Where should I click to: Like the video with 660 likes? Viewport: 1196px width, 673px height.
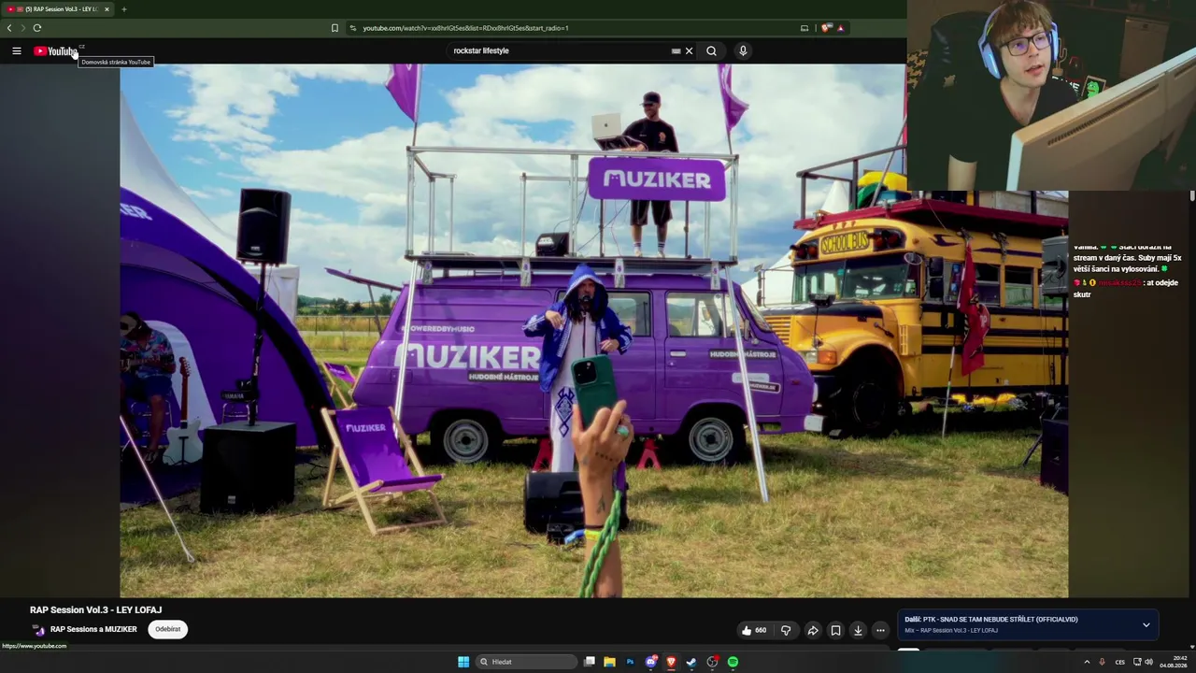754,630
